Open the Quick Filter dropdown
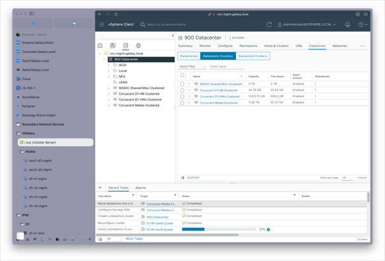This screenshot has height=261, width=385. point(192,67)
